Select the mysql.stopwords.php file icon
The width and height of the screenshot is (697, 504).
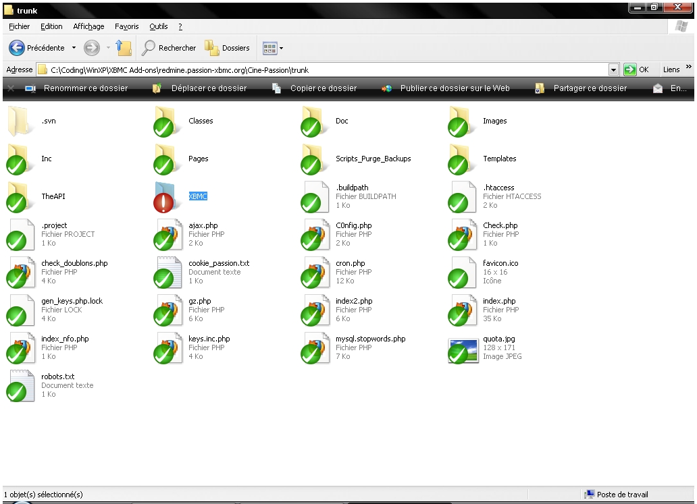tap(315, 347)
